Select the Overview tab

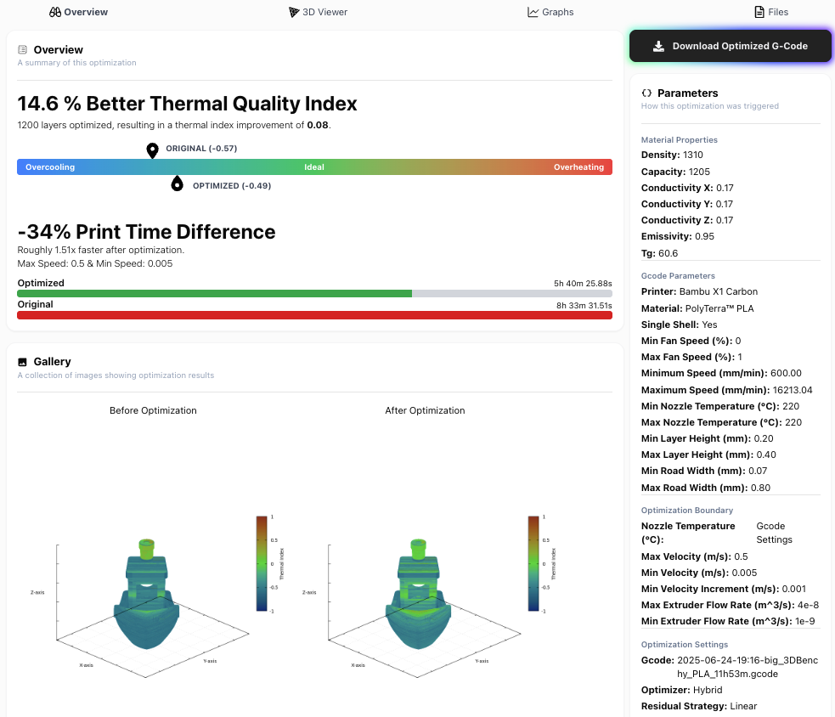click(x=78, y=12)
